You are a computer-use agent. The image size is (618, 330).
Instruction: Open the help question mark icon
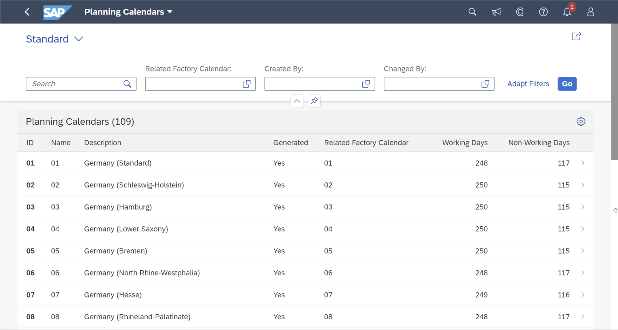click(543, 12)
